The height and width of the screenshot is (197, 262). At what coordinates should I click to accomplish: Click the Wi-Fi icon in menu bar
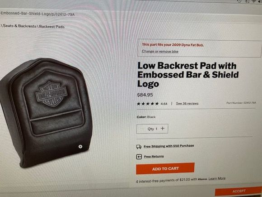(254, 1)
